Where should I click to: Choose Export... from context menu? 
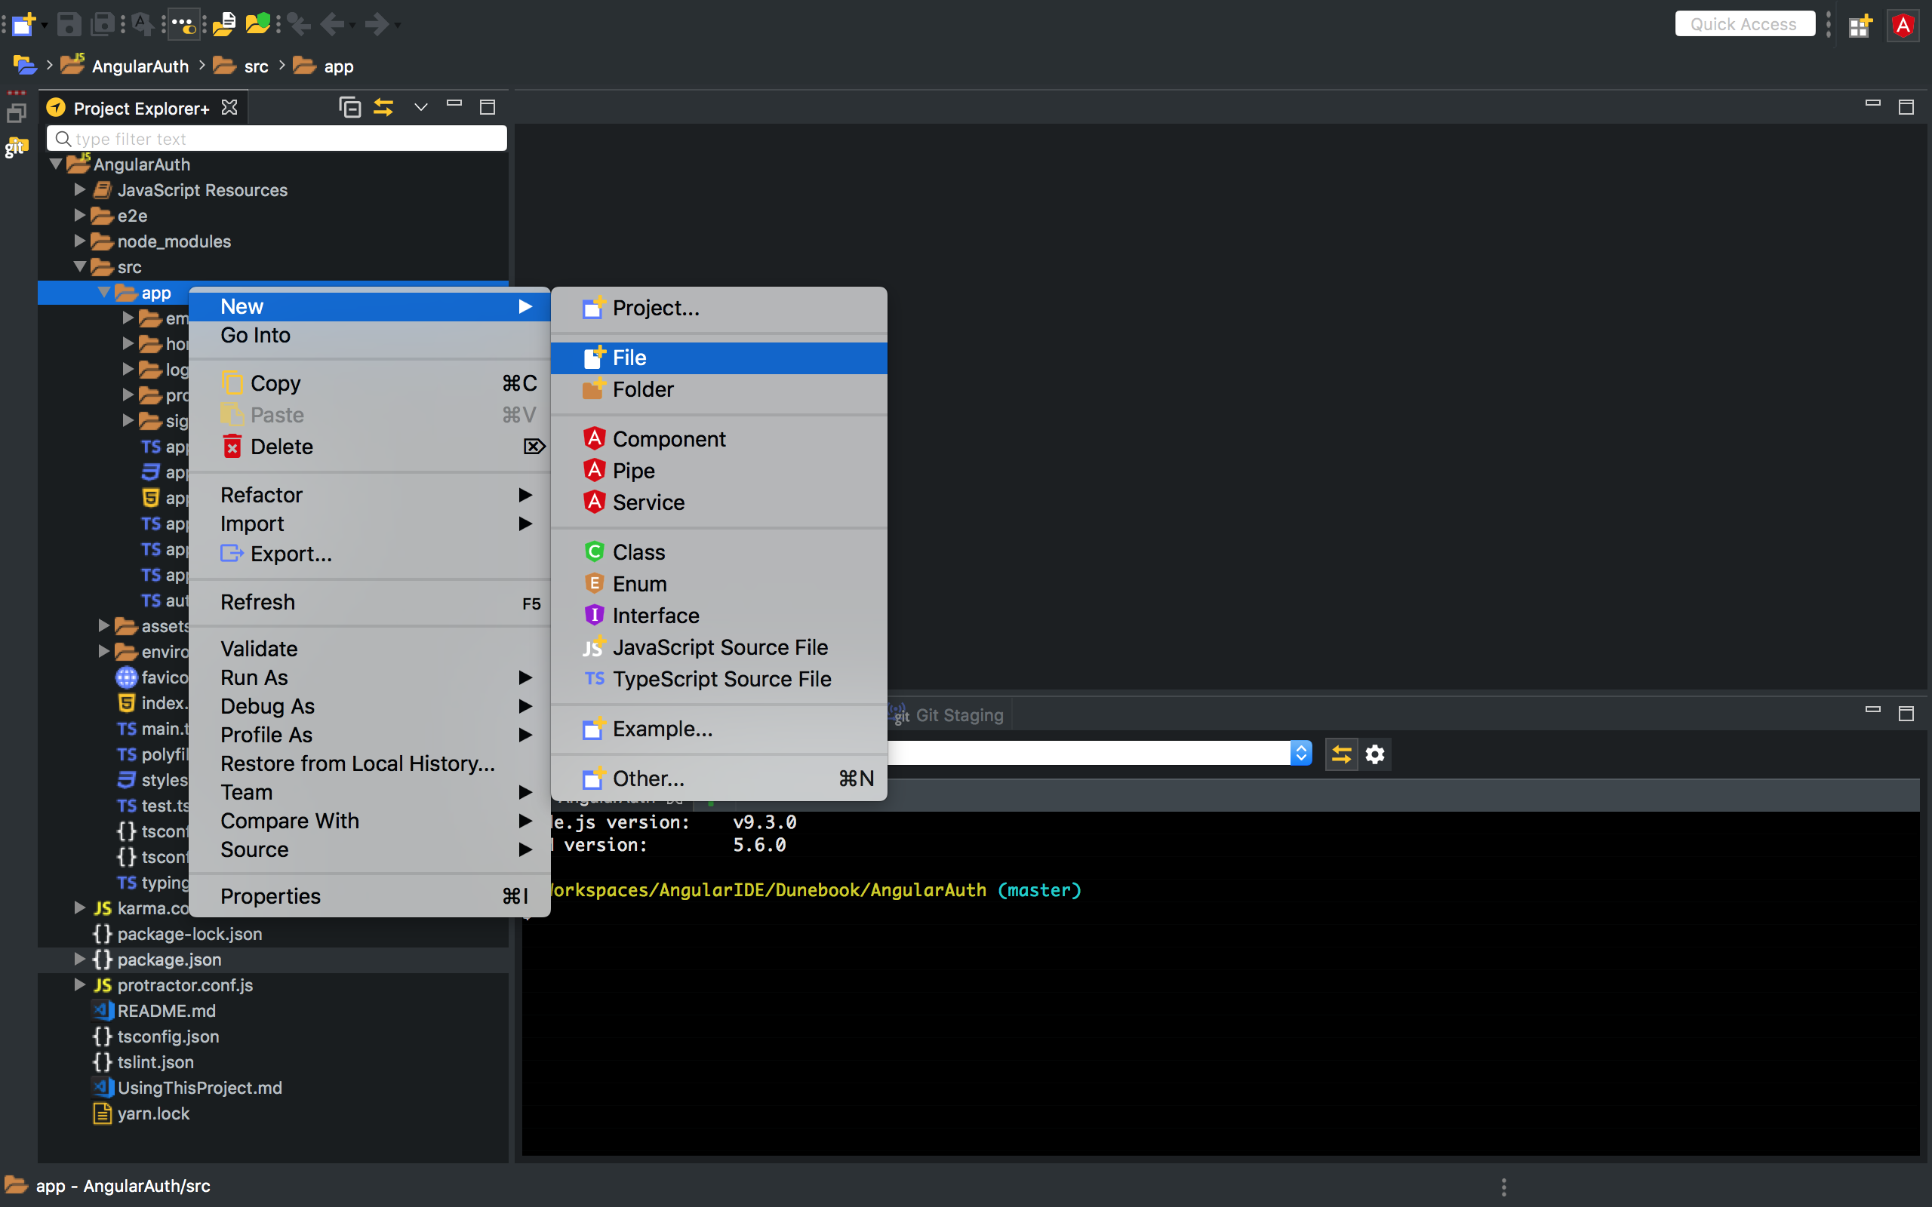(x=370, y=553)
